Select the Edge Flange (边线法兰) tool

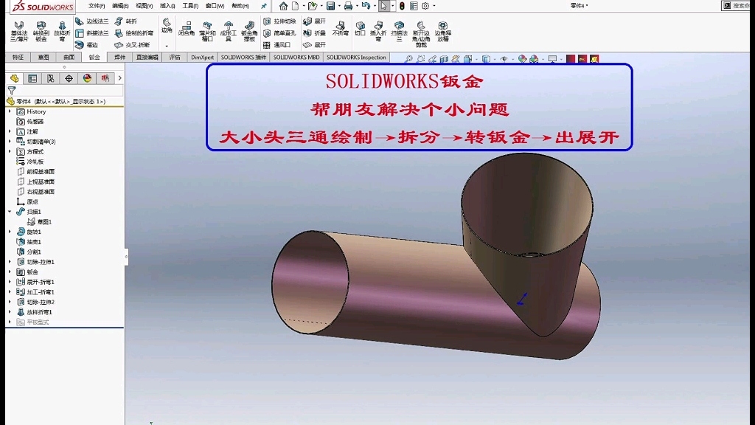click(x=91, y=21)
